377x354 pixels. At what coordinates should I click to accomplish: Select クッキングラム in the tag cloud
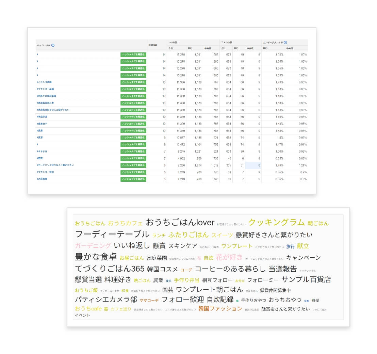tap(276, 222)
